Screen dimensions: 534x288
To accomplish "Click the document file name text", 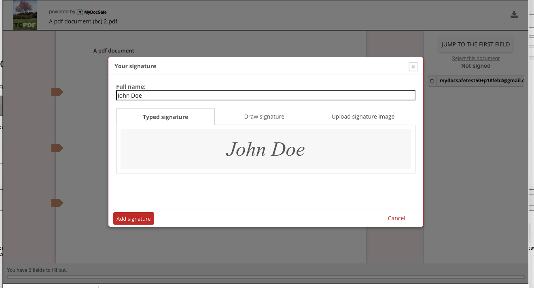I will (x=83, y=21).
